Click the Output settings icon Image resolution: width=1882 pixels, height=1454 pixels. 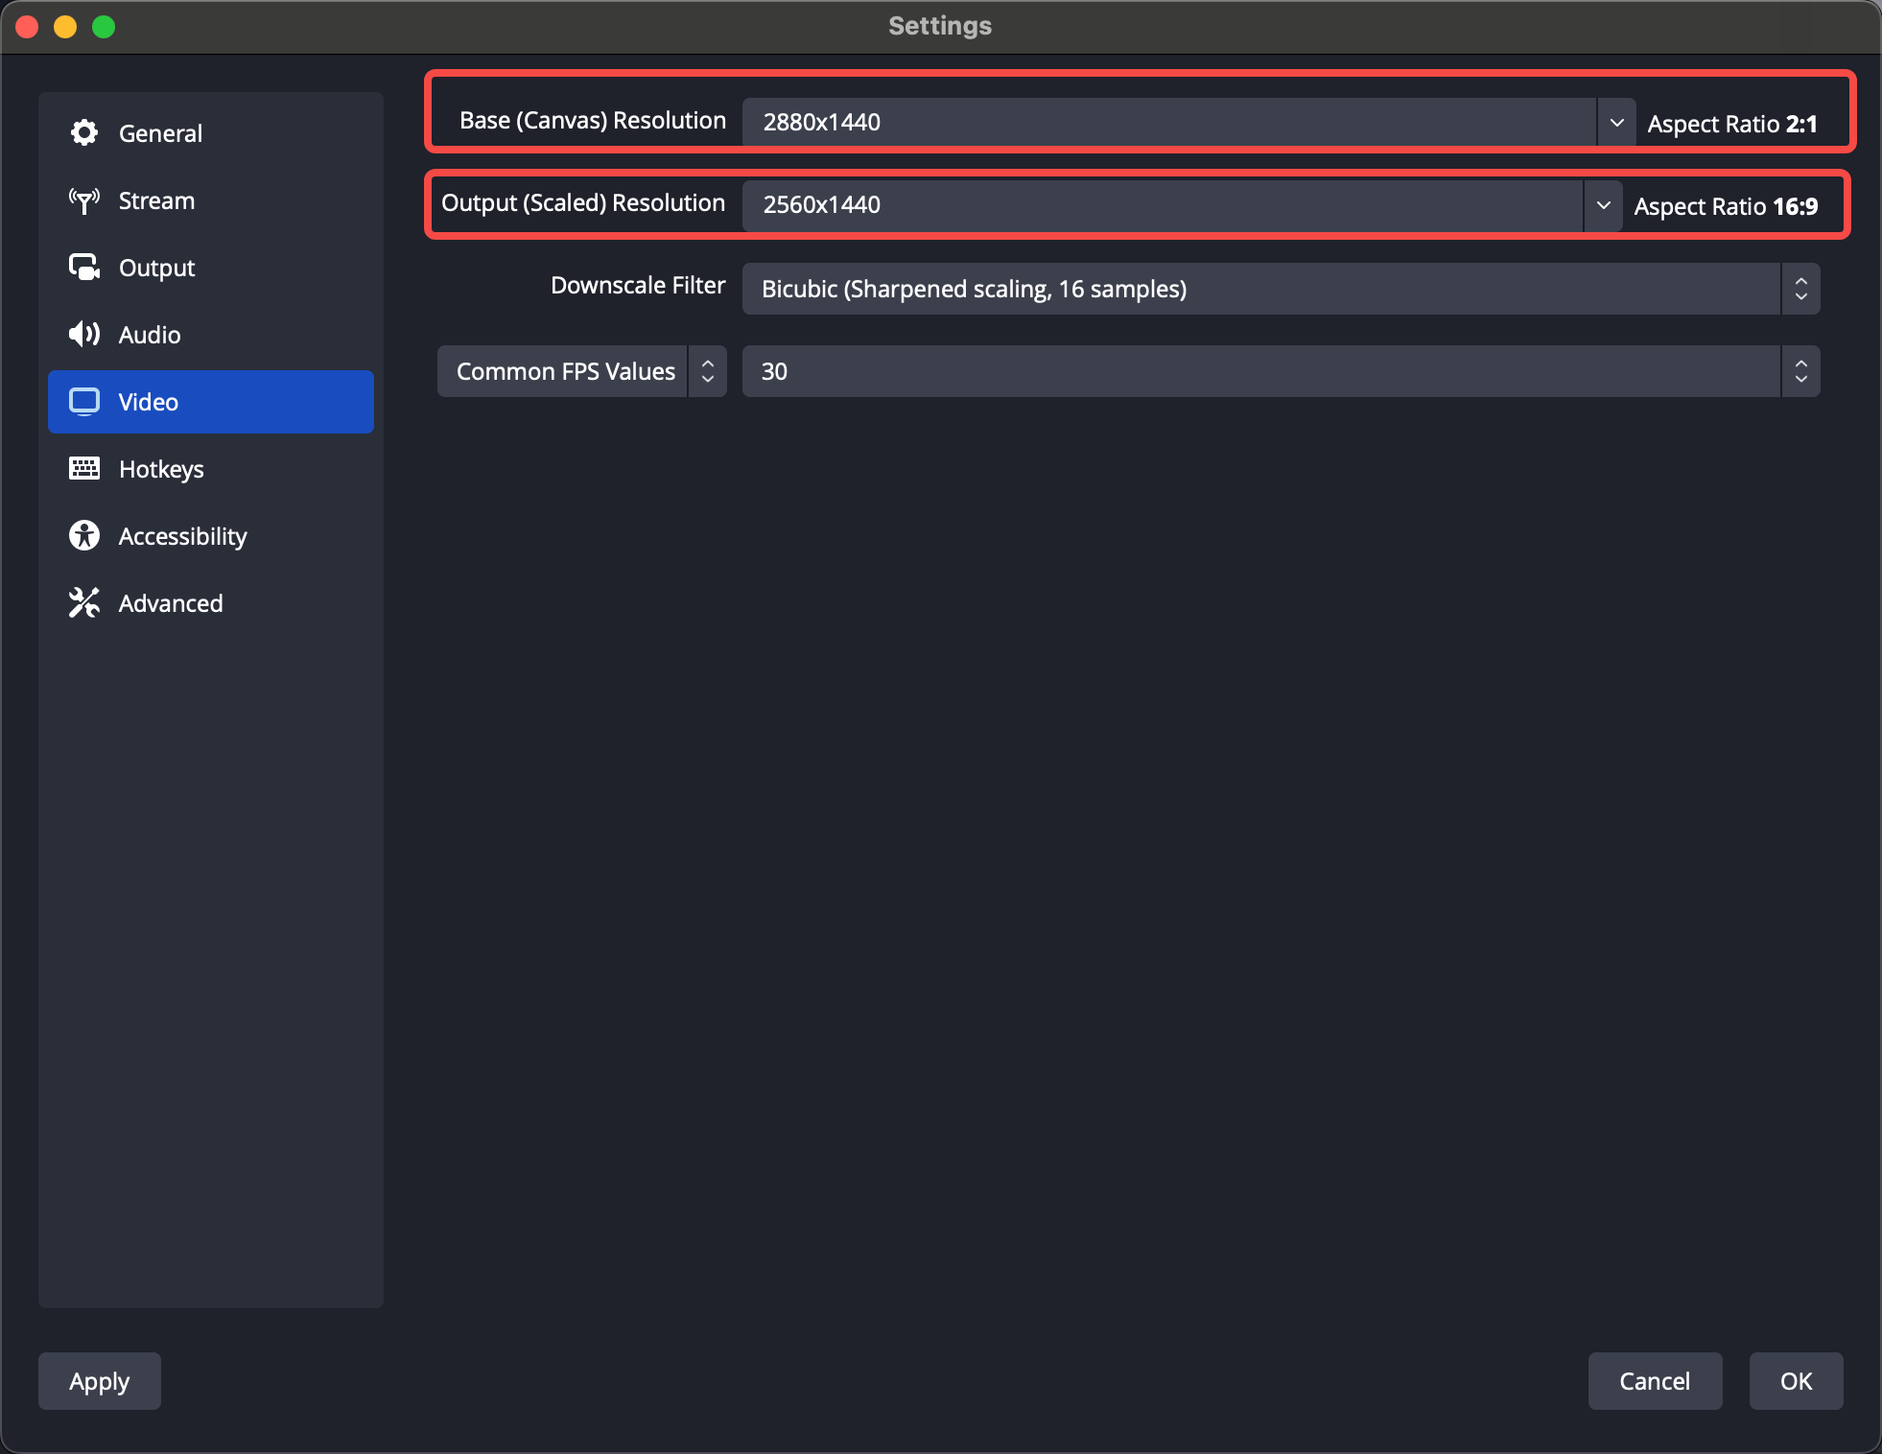(84, 268)
